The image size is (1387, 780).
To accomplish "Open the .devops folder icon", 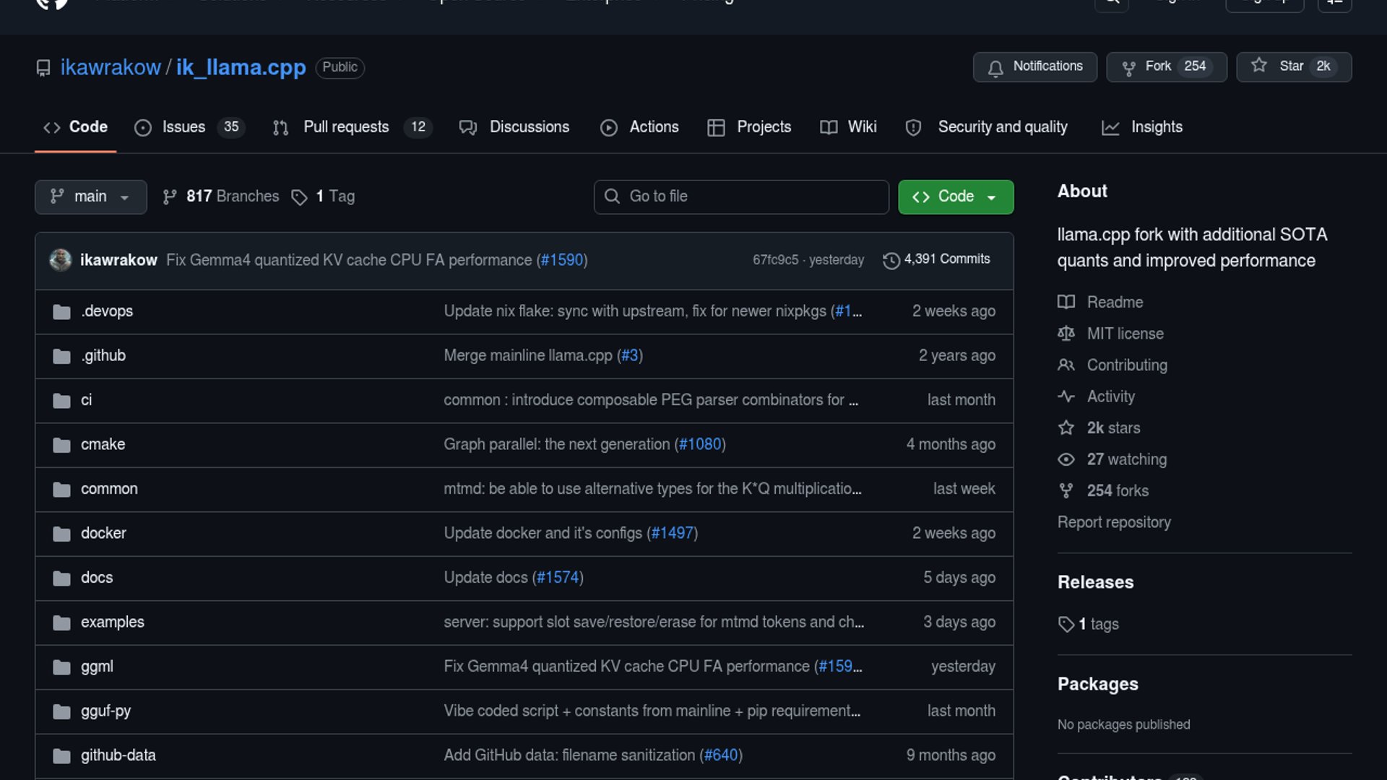I will [61, 312].
